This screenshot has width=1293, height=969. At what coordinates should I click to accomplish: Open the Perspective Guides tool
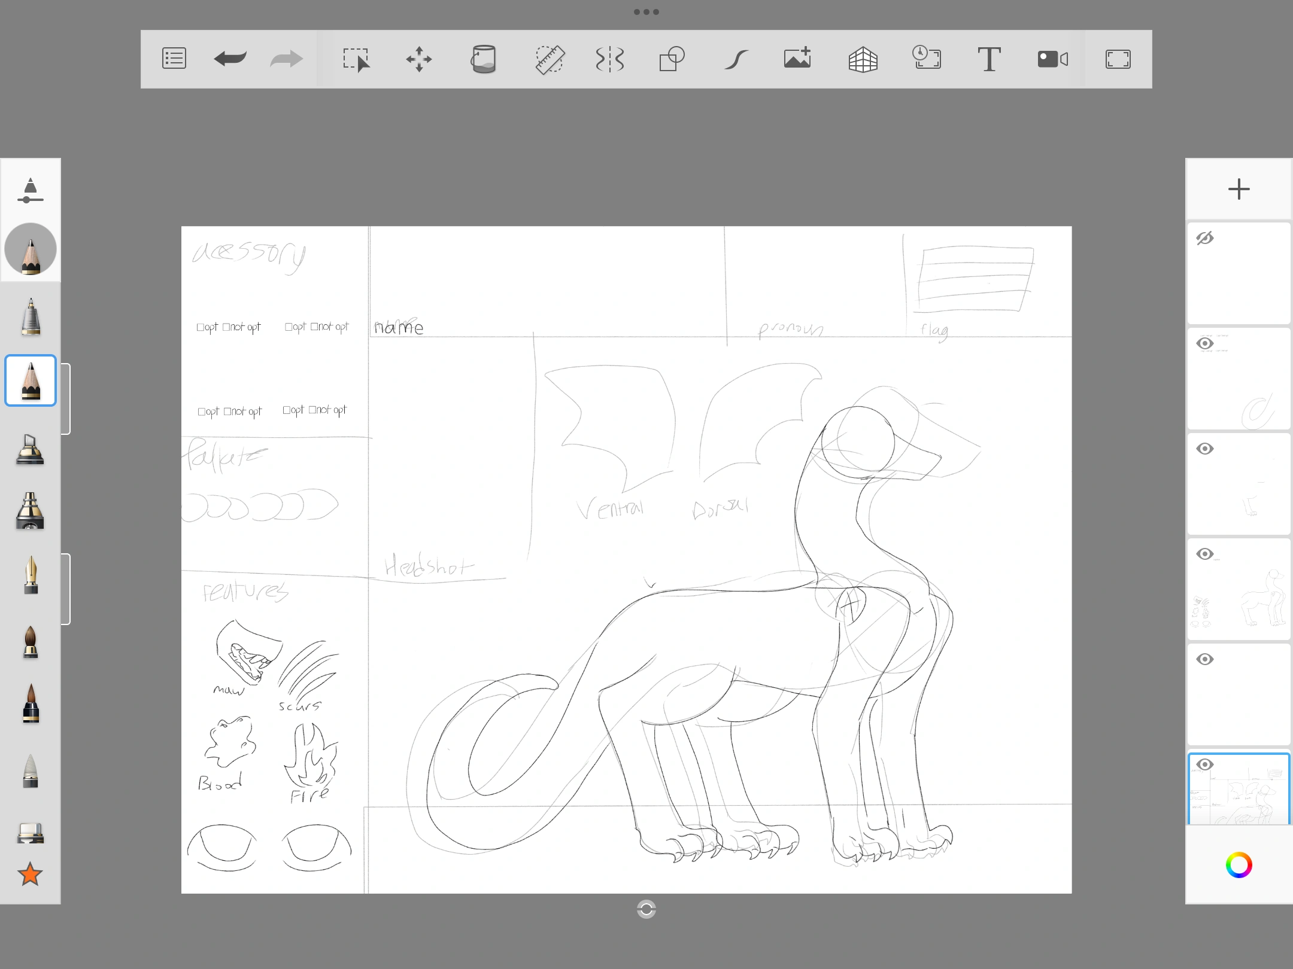coord(863,59)
